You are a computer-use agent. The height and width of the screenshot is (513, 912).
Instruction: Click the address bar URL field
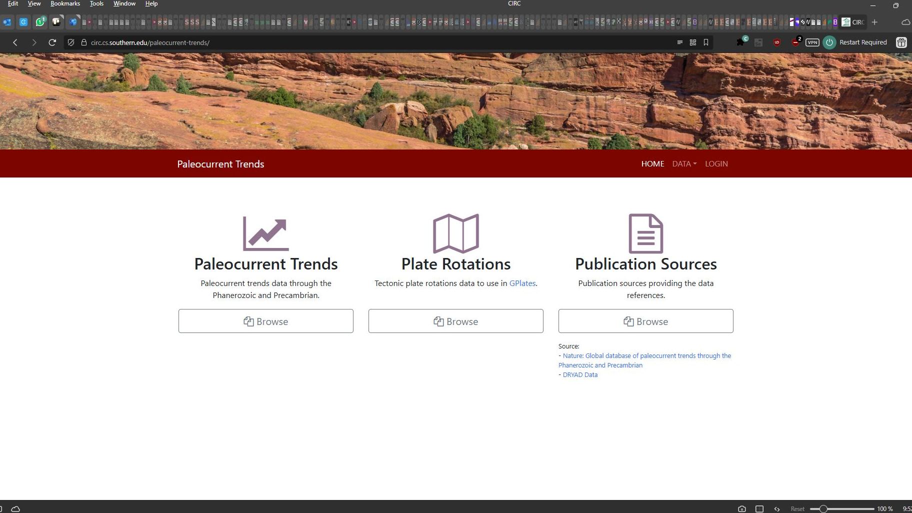350,42
